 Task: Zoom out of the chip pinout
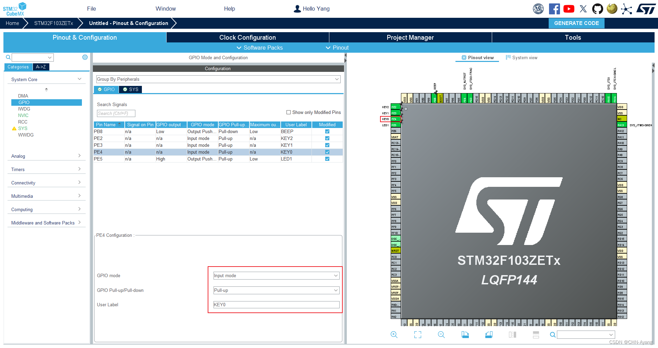tap(441, 335)
